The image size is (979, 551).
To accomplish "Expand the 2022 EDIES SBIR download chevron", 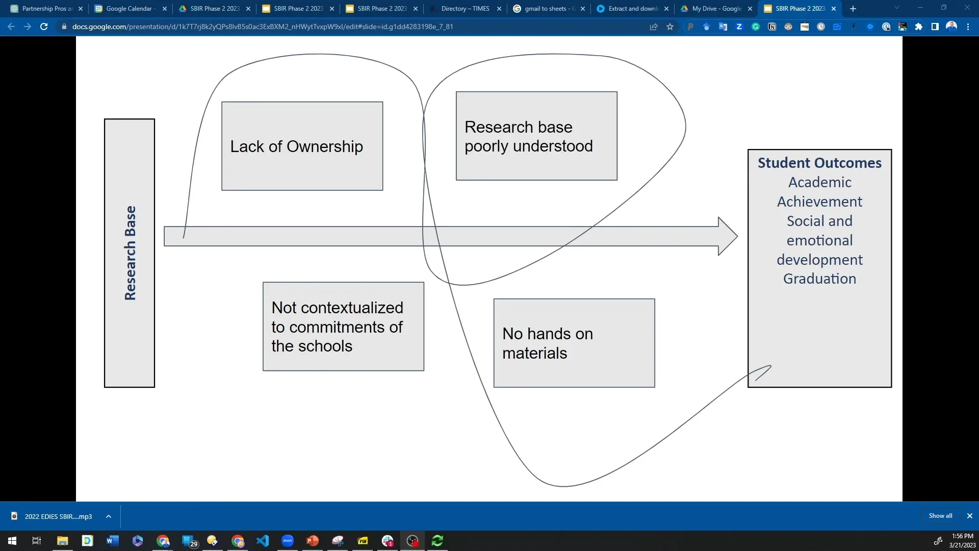I will click(x=108, y=516).
